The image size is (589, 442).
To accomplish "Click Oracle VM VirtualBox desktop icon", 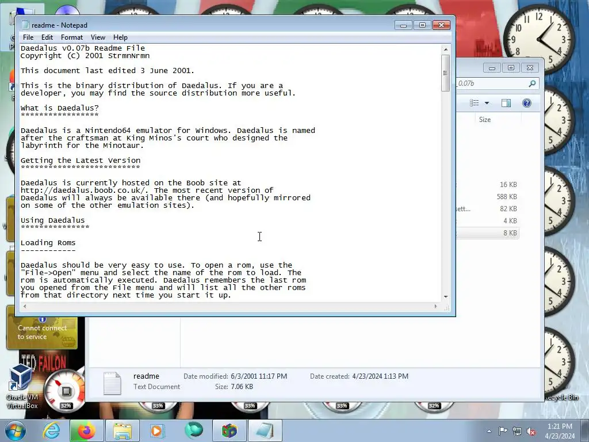I will 21,386.
